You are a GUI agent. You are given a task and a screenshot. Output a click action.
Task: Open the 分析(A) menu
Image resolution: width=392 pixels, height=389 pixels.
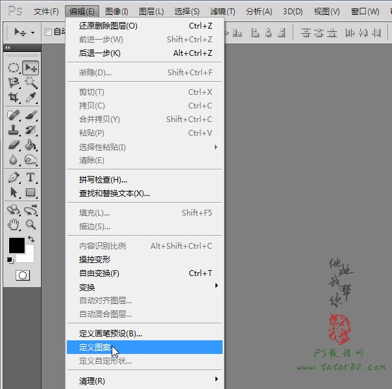coord(259,12)
